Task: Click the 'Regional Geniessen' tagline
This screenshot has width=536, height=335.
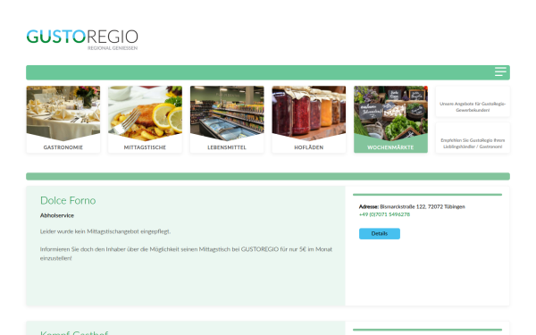Action: coord(113,48)
